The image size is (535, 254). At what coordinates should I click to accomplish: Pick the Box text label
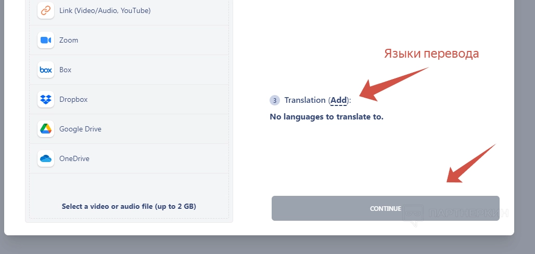tap(66, 70)
